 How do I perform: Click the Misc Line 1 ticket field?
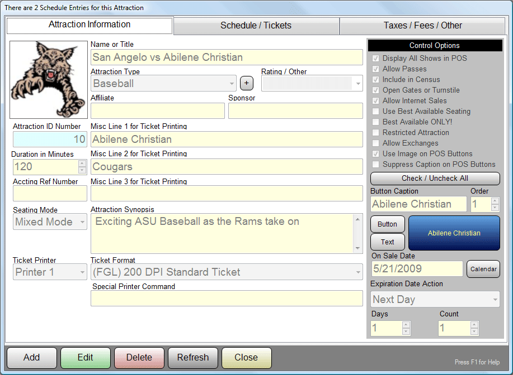(x=227, y=140)
